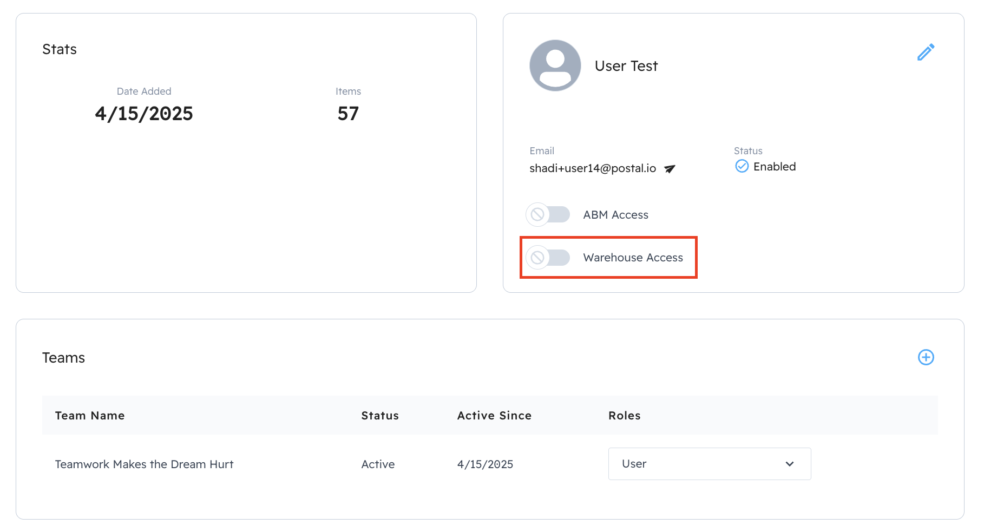This screenshot has width=997, height=525.
Task: Click the Warehouse Access label text
Action: [x=633, y=258]
